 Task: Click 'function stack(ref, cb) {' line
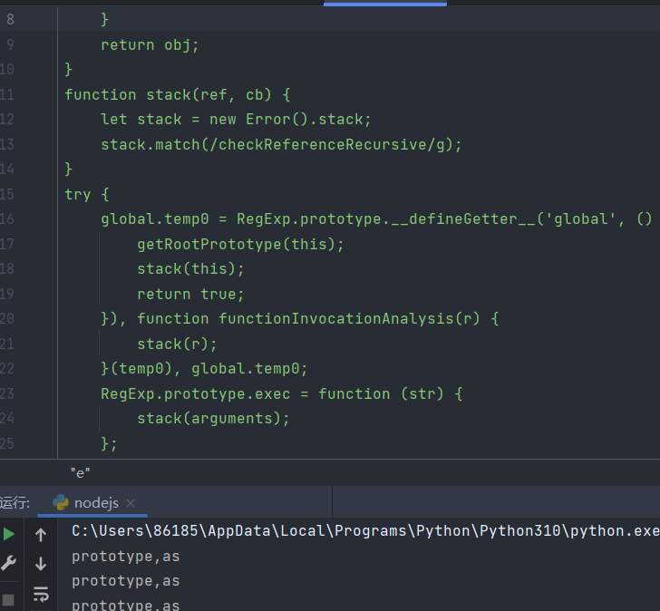tap(177, 94)
